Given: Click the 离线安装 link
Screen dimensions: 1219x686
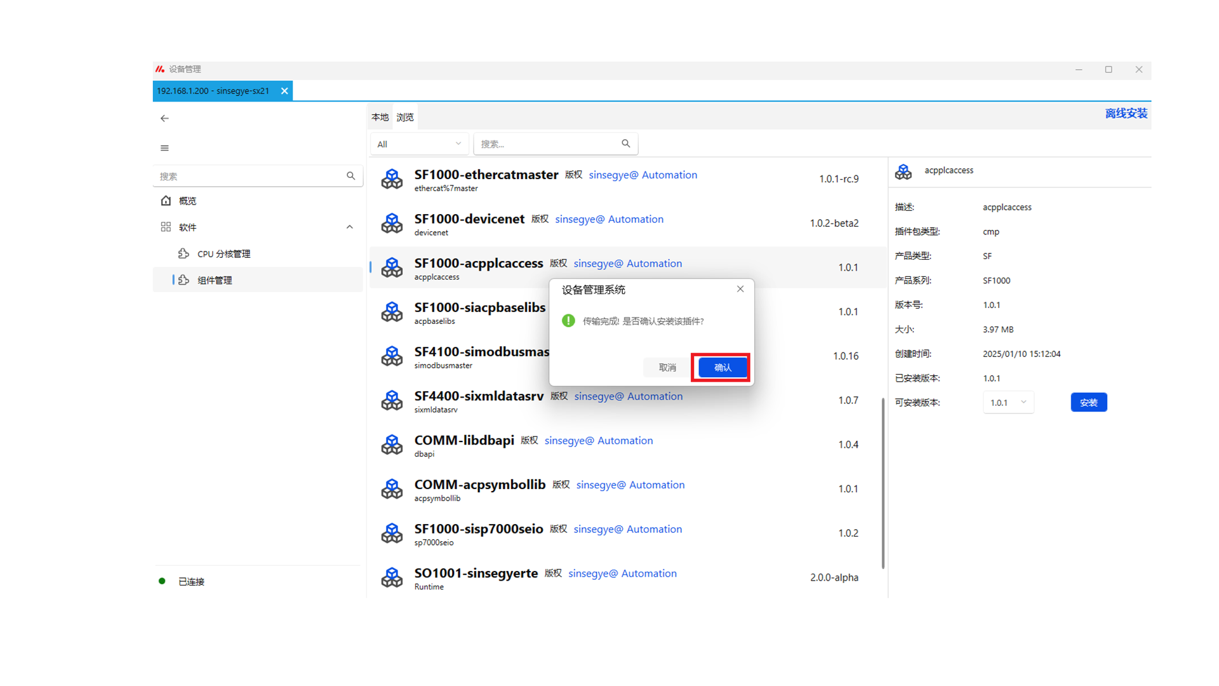Looking at the screenshot, I should [x=1126, y=114].
